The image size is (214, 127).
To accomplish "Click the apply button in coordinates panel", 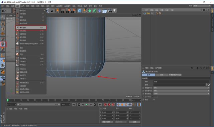I will click(134, 122).
